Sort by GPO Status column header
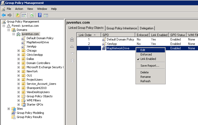The height and width of the screenshot is (125, 198). (177, 35)
